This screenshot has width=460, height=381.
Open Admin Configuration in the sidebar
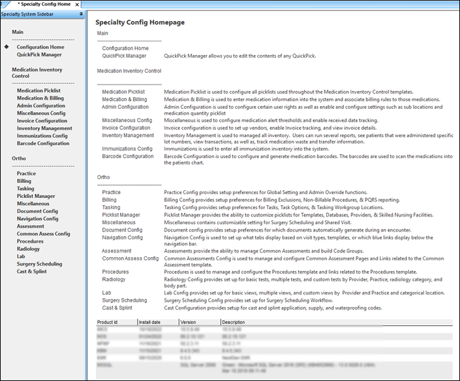(x=41, y=106)
